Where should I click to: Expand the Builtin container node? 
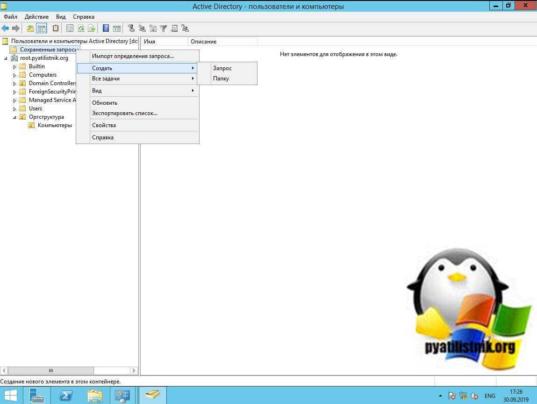coord(15,67)
